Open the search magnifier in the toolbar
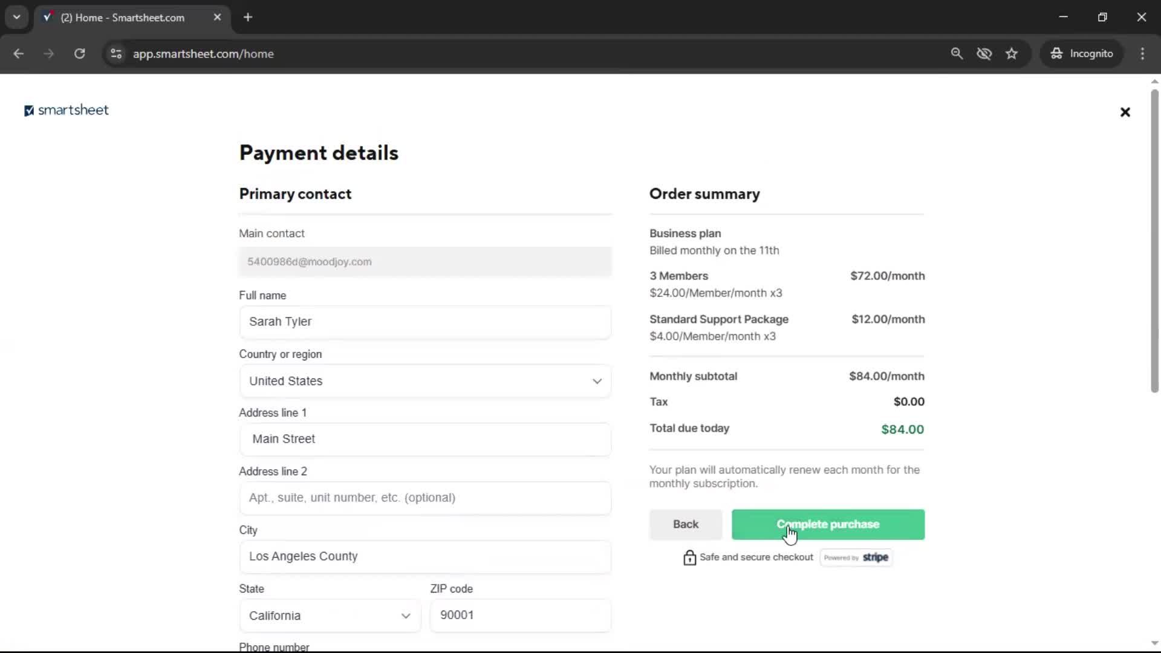This screenshot has height=653, width=1161. pyautogui.click(x=957, y=54)
